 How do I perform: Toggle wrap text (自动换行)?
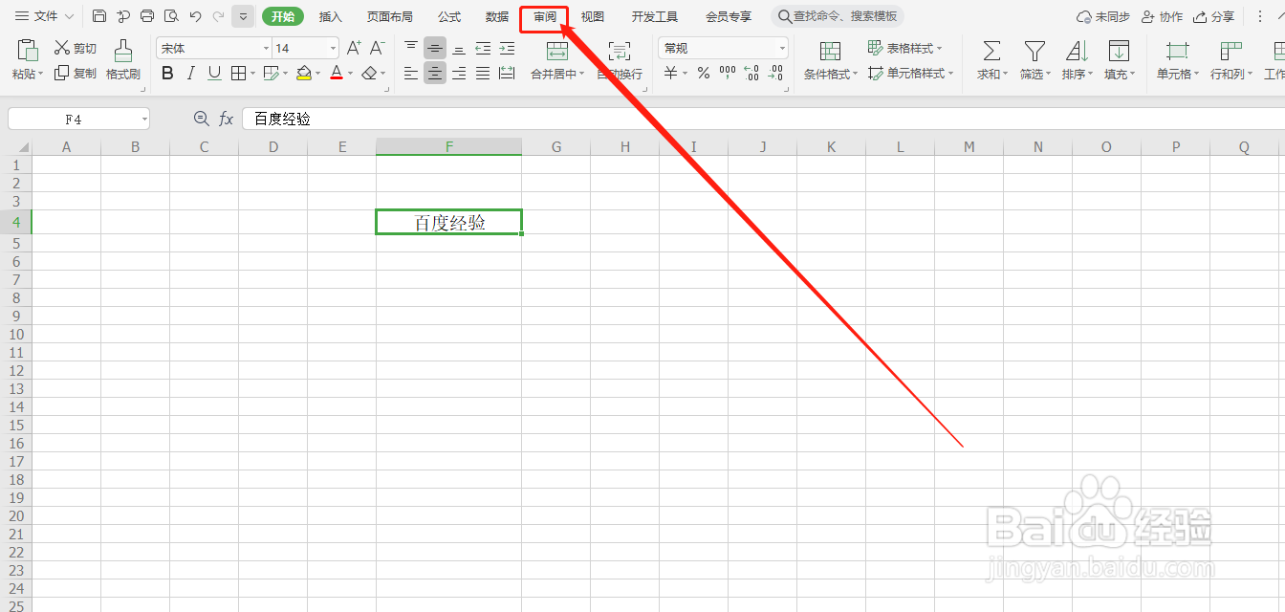(x=620, y=60)
